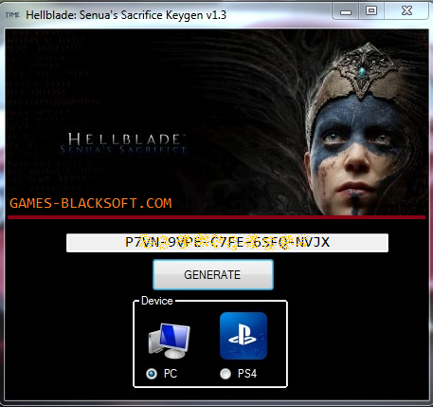Maximize the keygen window
This screenshot has width=433, height=407.
click(371, 11)
